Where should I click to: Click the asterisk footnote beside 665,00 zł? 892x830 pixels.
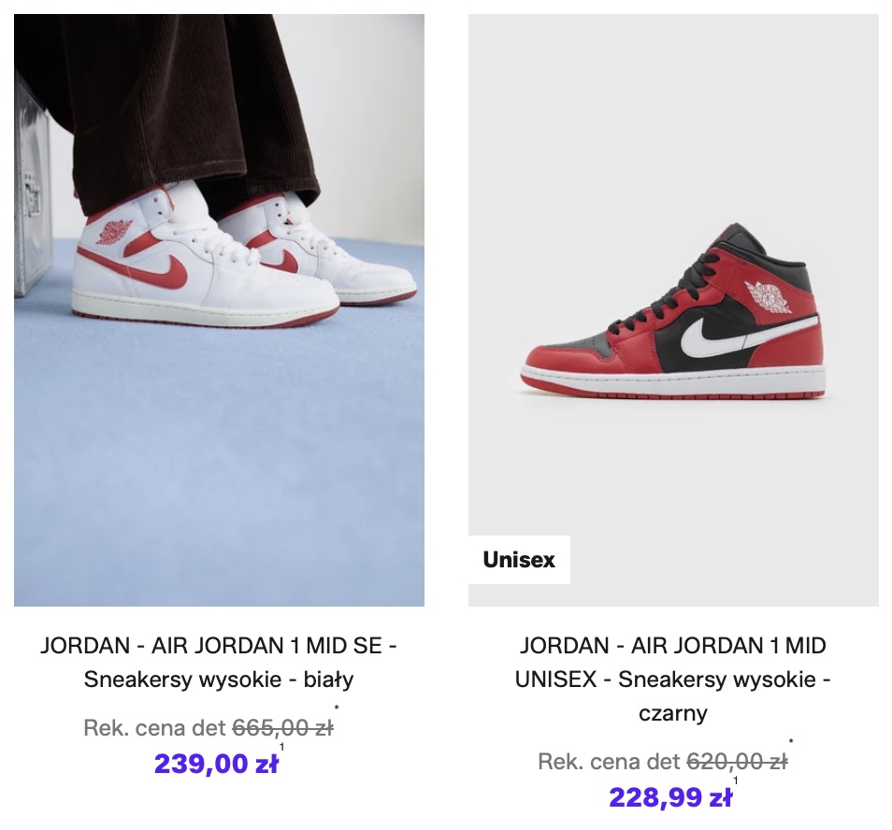coord(337,708)
